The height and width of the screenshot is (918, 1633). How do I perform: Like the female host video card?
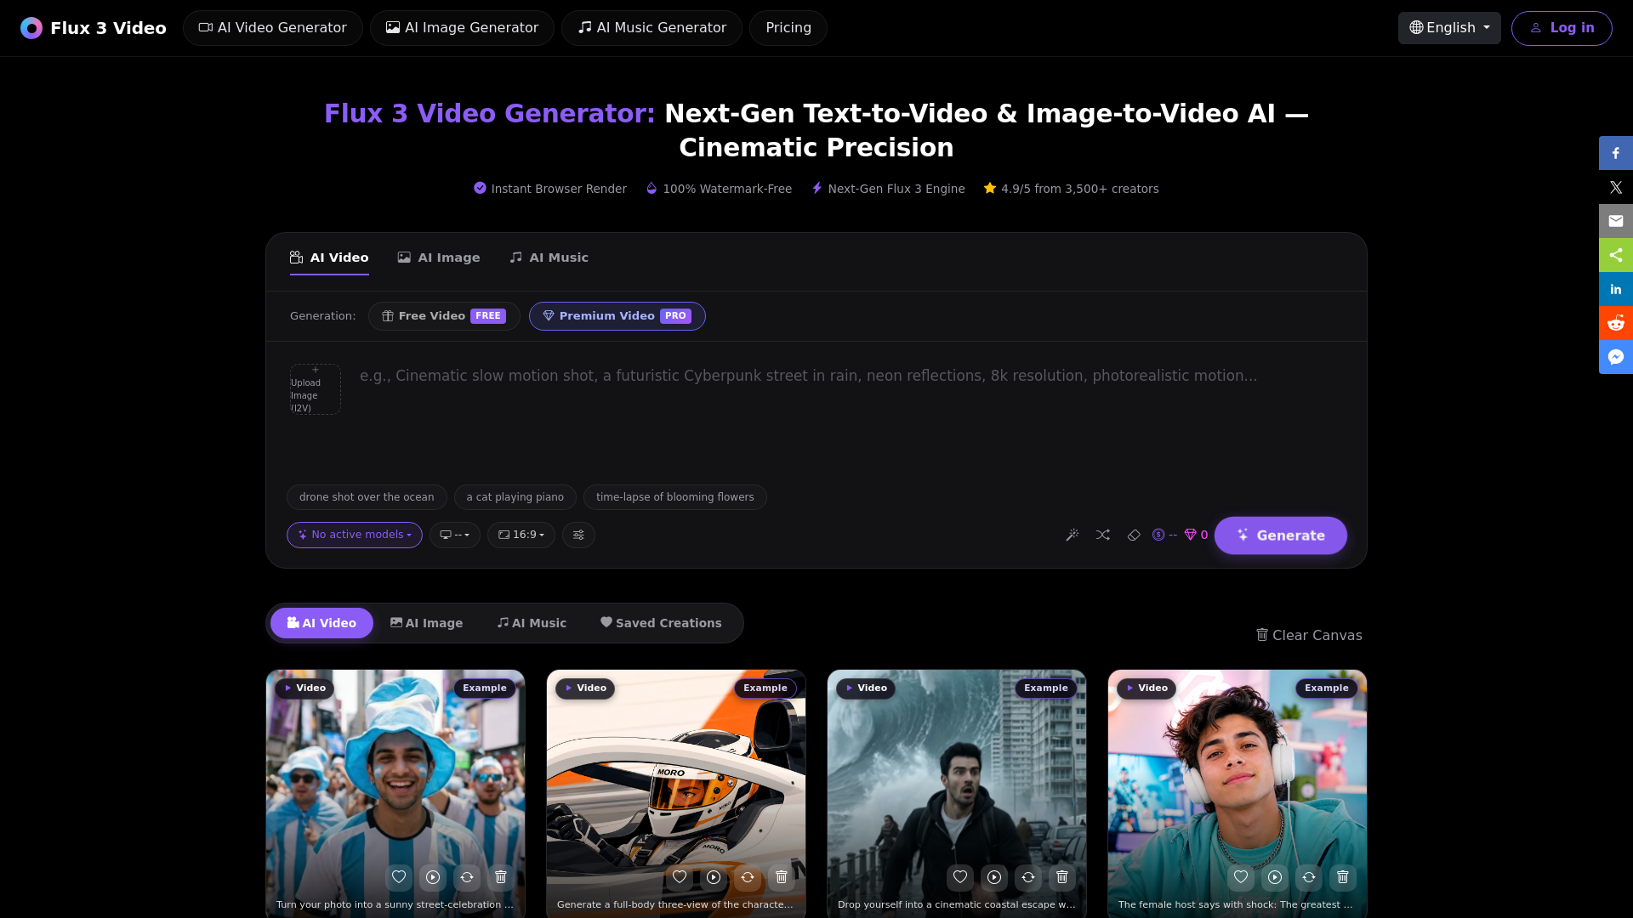click(x=1241, y=876)
